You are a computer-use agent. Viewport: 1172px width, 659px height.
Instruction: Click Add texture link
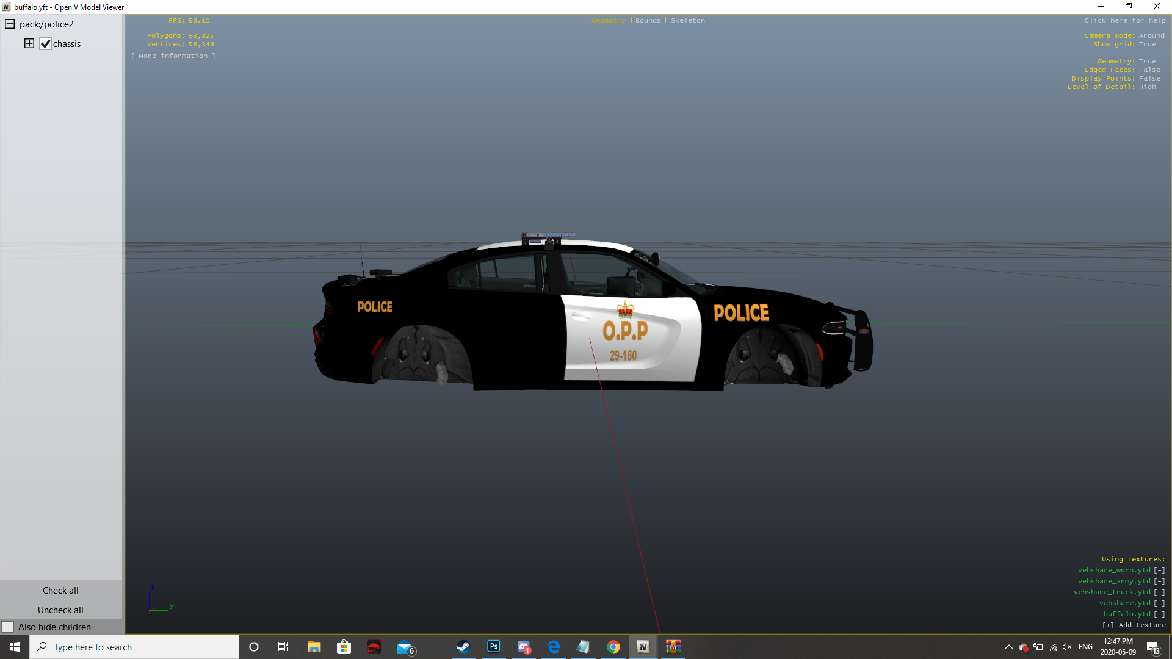(1134, 625)
